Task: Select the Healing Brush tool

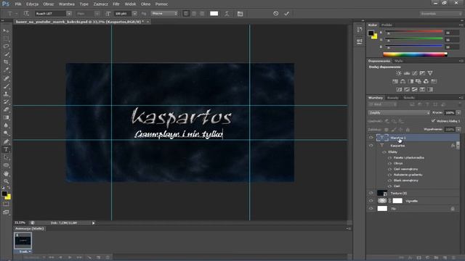Action: [x=6, y=78]
